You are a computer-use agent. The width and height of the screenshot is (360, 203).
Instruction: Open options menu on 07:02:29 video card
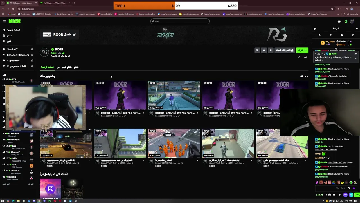coord(251,113)
